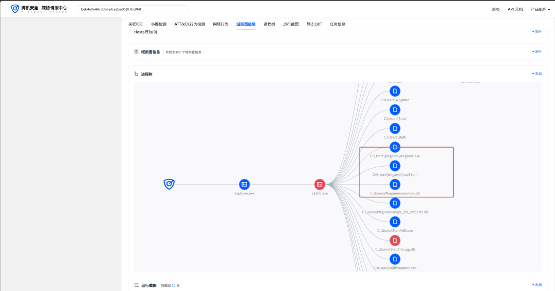This screenshot has height=291, width=555.
Task: Expand the Hosts行为 section
Action: [x=537, y=31]
